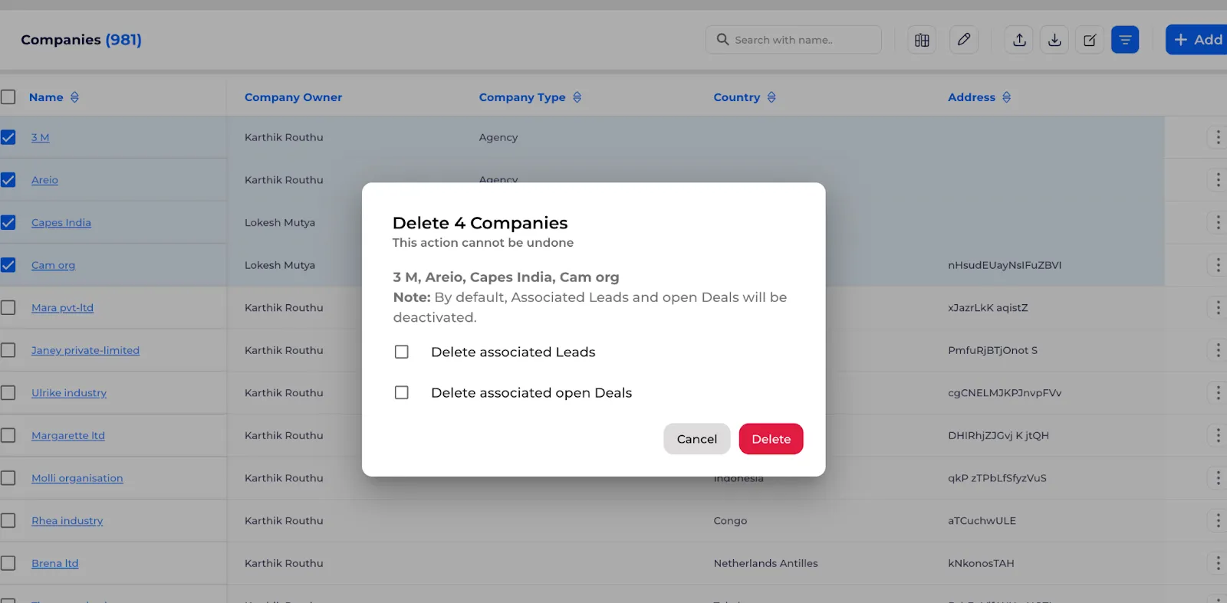The height and width of the screenshot is (603, 1227).
Task: Click the Netherlands Antilles country cell
Action: point(765,563)
